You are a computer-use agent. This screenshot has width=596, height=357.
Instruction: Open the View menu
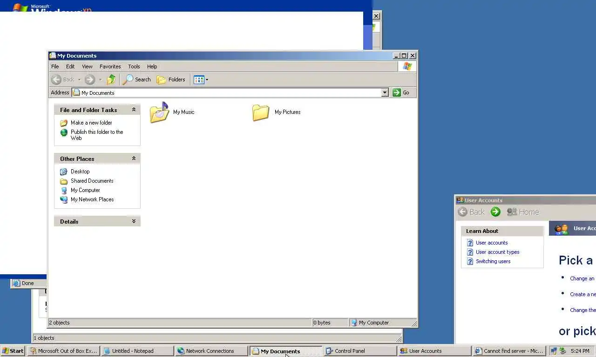point(87,66)
